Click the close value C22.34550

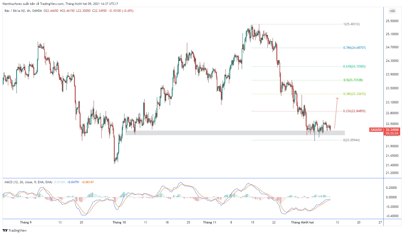coord(100,11)
